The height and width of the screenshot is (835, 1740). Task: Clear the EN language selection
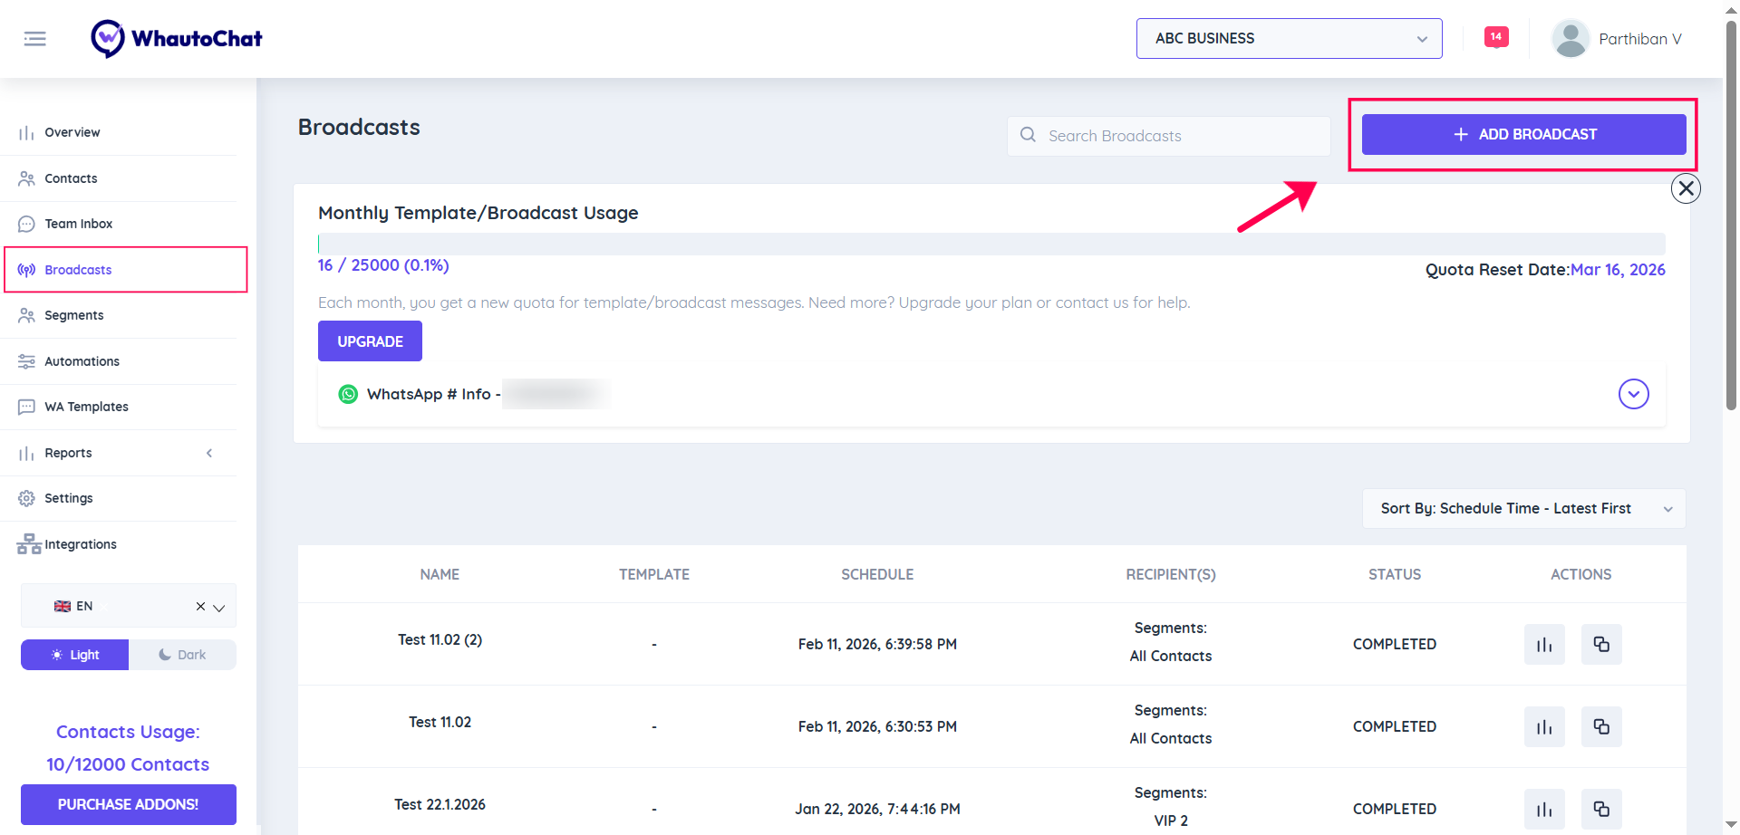[x=200, y=607]
